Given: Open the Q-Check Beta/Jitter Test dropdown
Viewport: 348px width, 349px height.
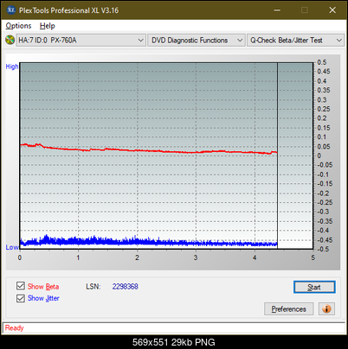Looking at the screenshot, I should pyautogui.click(x=295, y=41).
